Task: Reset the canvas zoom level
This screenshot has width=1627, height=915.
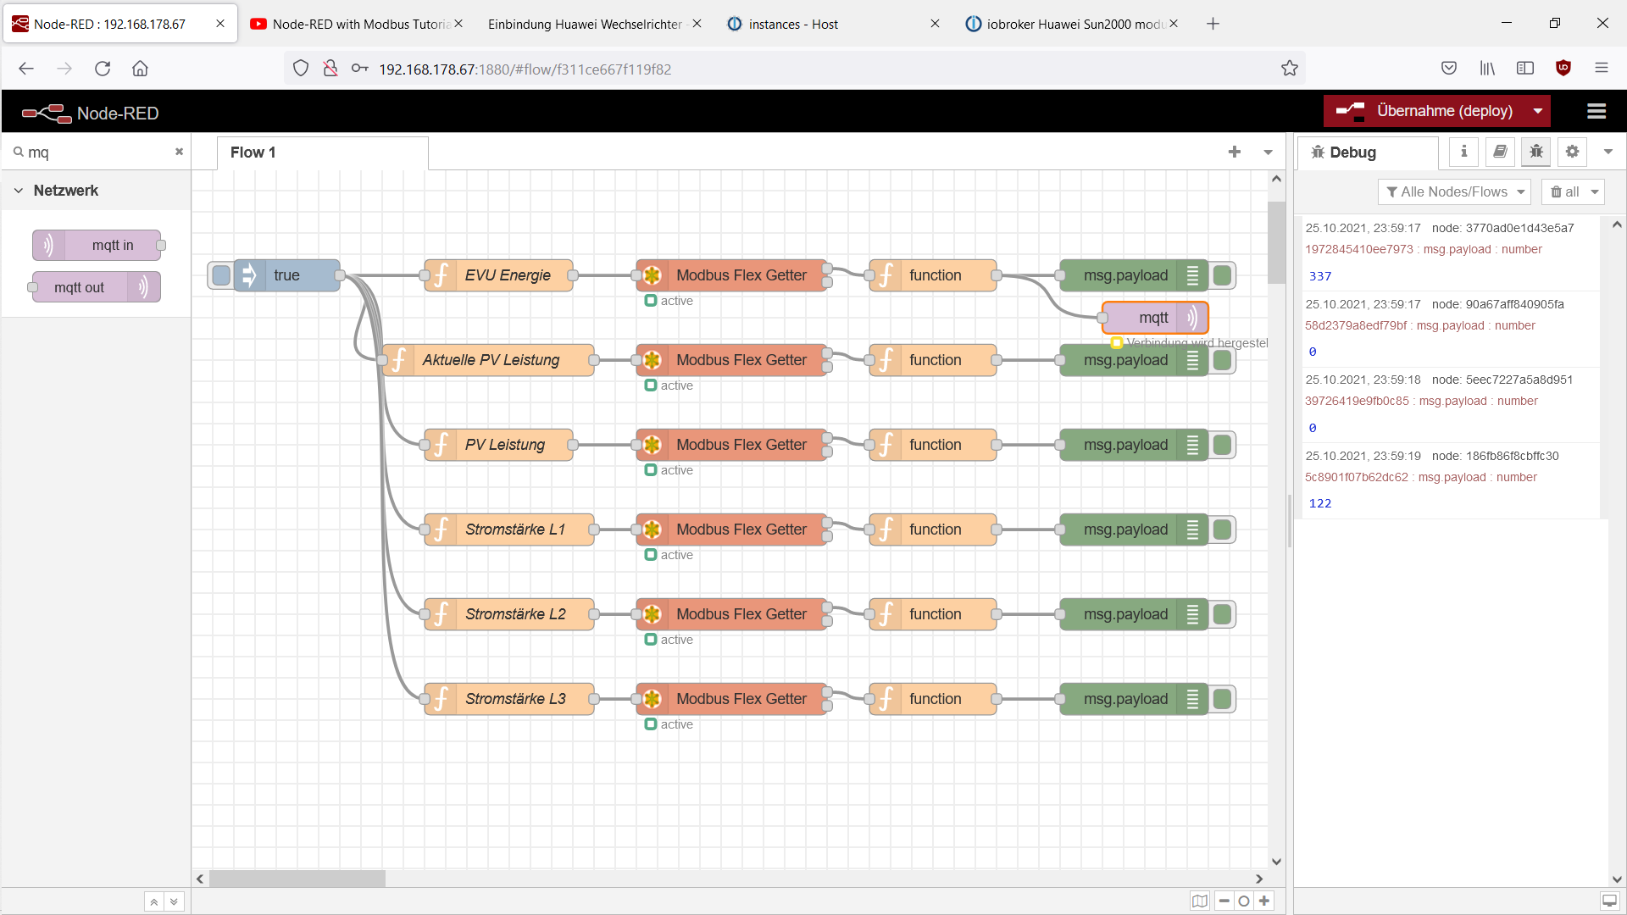Action: click(1244, 901)
